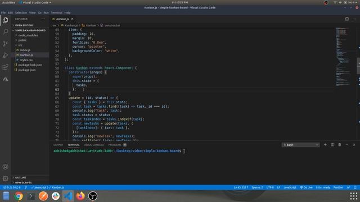Click the editor vertical scrollbar
The image size is (360, 202).
tap(358, 66)
